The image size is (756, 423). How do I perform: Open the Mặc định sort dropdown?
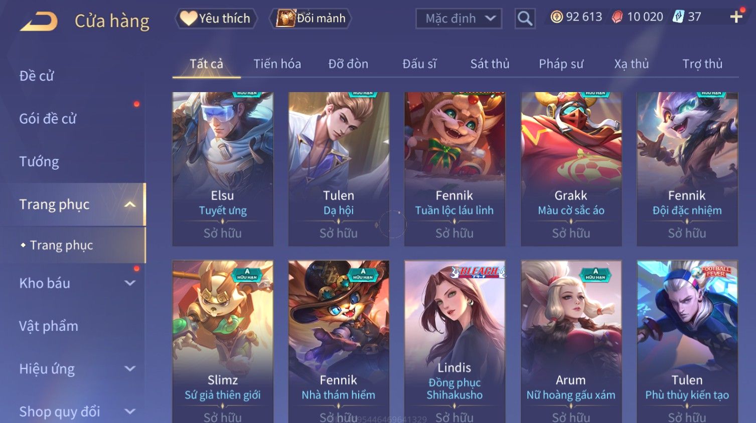tap(459, 19)
